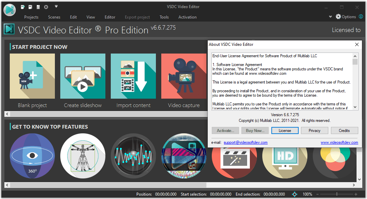Viewport: 367px width, 199px height.
Task: Click the blue info icon next to Options
Action: tap(361, 16)
